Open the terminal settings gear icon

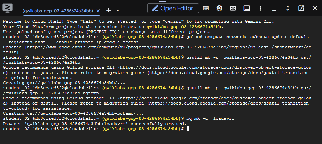[219, 8]
